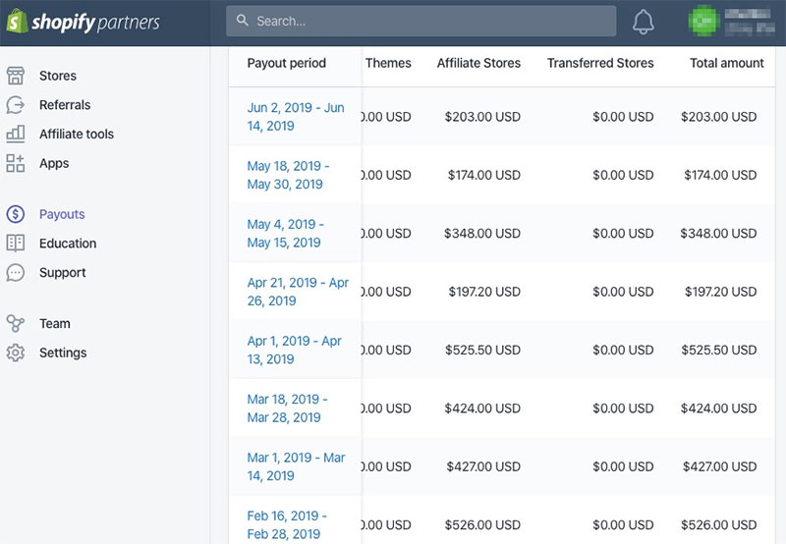Select total amount $526.00 USD
Viewport: 786px width, 544px height.
719,525
